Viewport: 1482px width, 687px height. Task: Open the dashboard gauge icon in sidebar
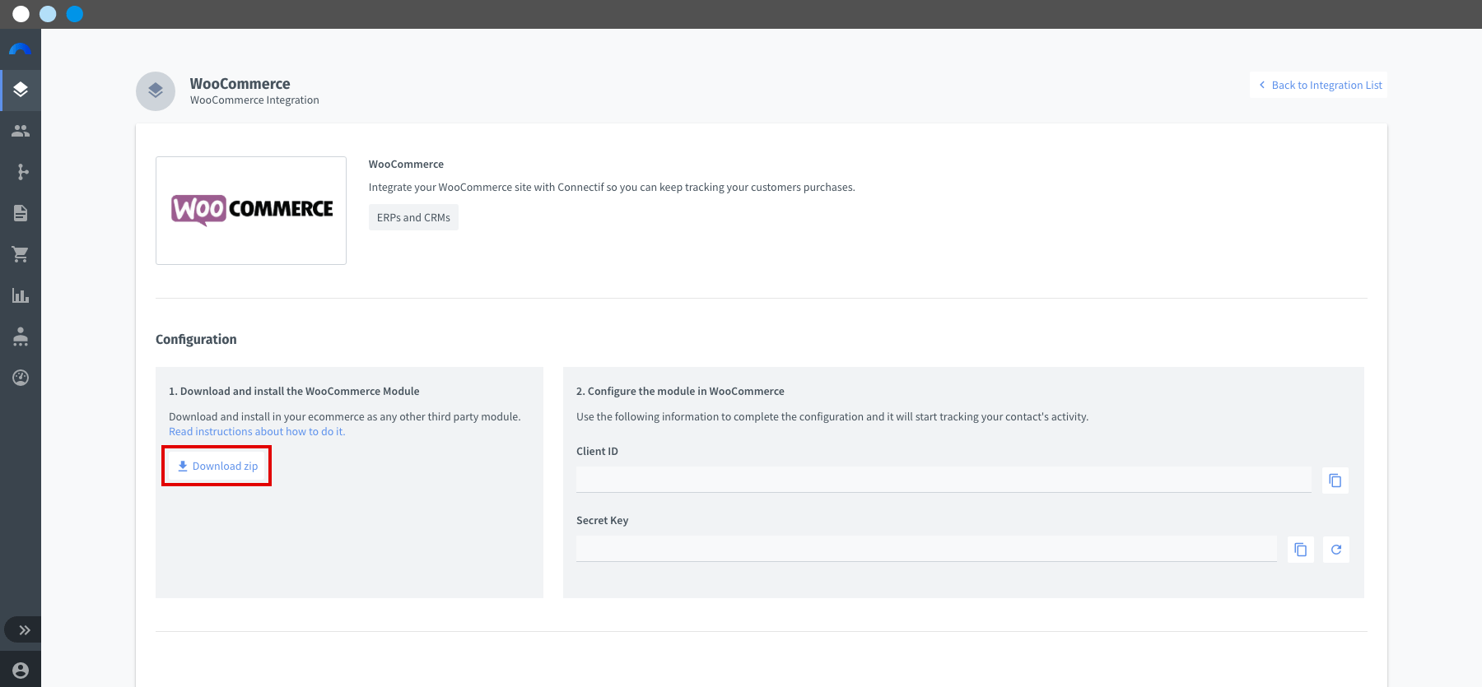21,378
